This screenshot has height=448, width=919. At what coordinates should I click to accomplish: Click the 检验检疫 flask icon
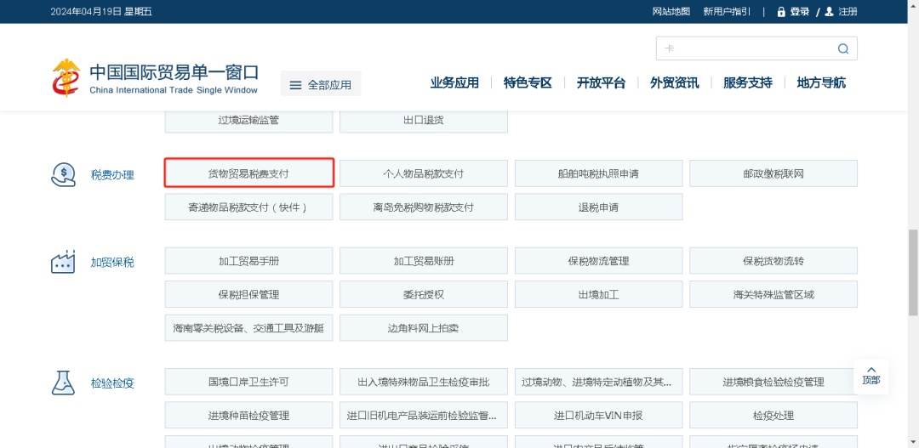point(63,383)
